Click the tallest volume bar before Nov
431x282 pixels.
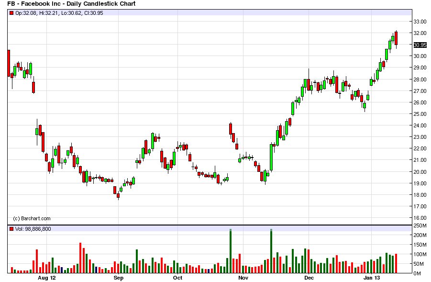coord(231,251)
